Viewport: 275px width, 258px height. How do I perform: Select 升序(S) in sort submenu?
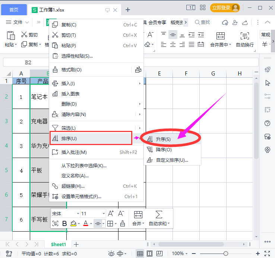tap(172, 139)
